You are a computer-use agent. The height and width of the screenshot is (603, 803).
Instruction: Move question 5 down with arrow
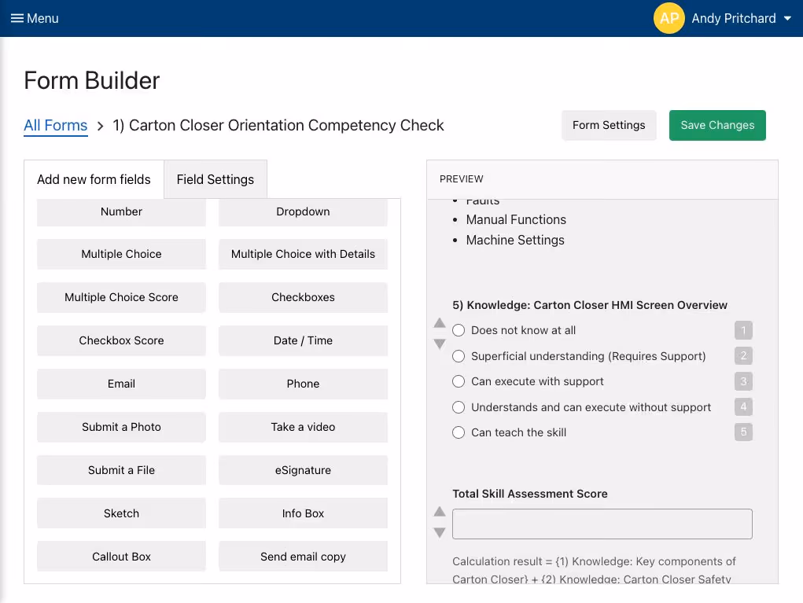click(440, 344)
